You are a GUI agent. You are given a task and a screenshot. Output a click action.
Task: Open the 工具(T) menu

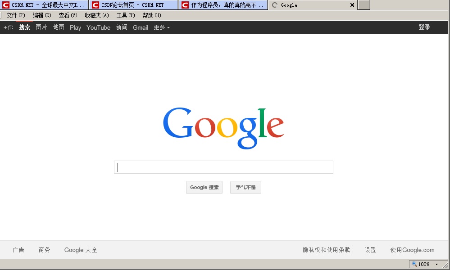tap(126, 15)
